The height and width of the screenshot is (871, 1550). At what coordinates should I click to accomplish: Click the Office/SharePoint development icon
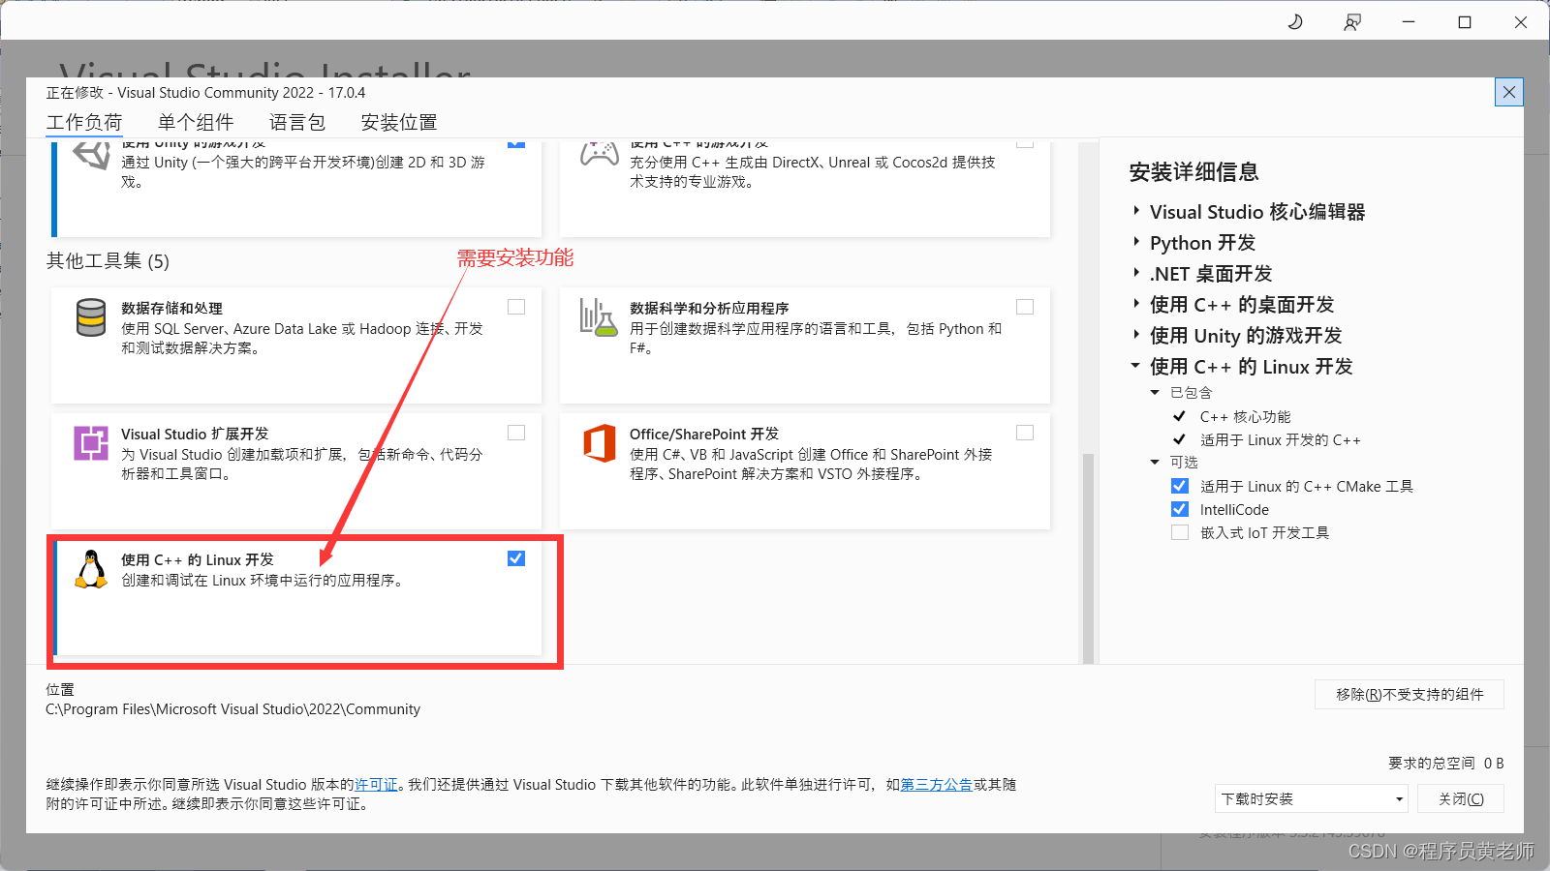coord(600,443)
